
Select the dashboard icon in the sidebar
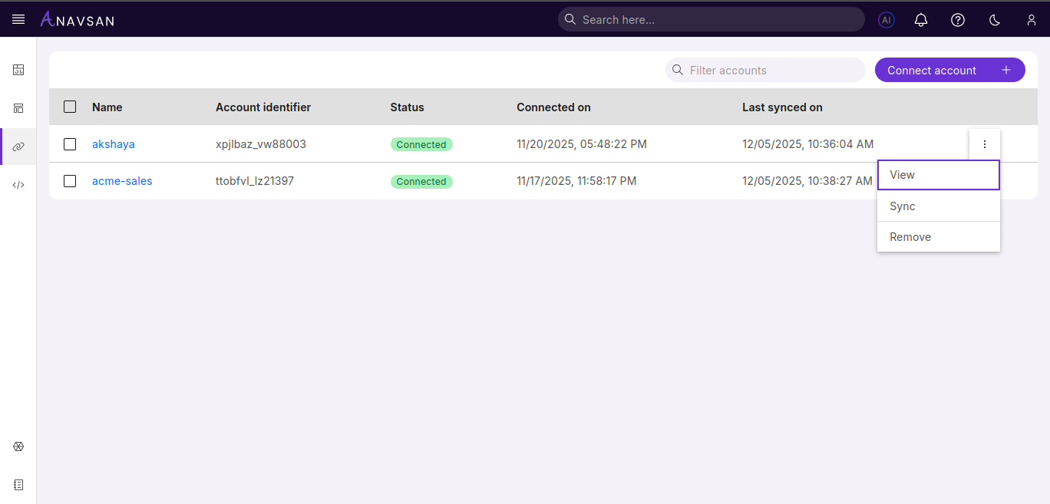tap(18, 70)
